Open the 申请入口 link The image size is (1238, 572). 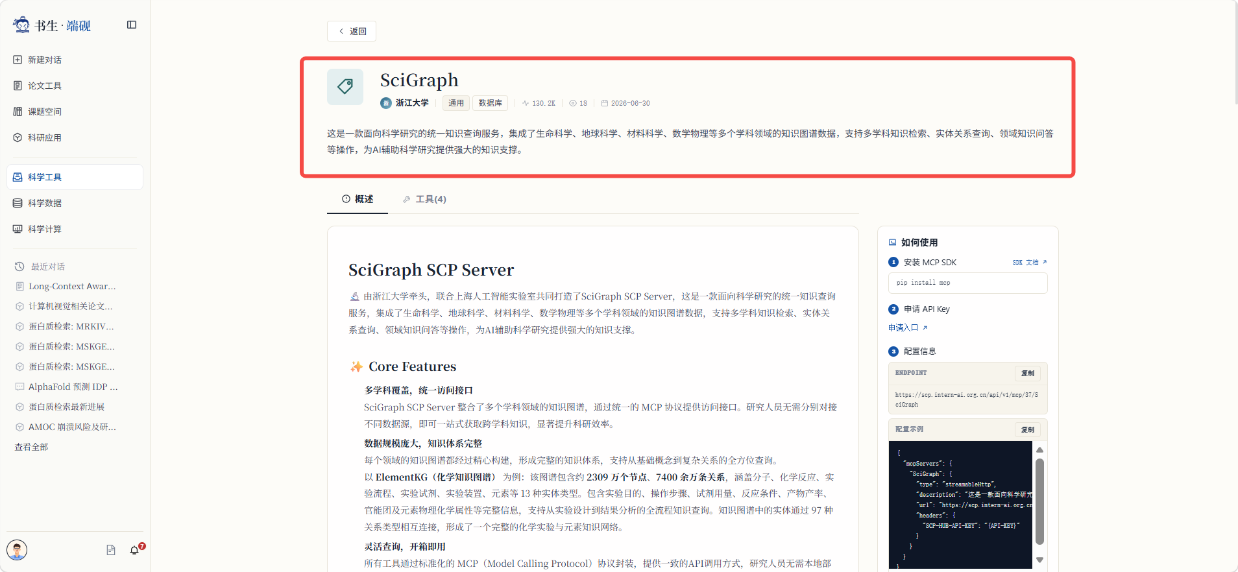coord(908,328)
